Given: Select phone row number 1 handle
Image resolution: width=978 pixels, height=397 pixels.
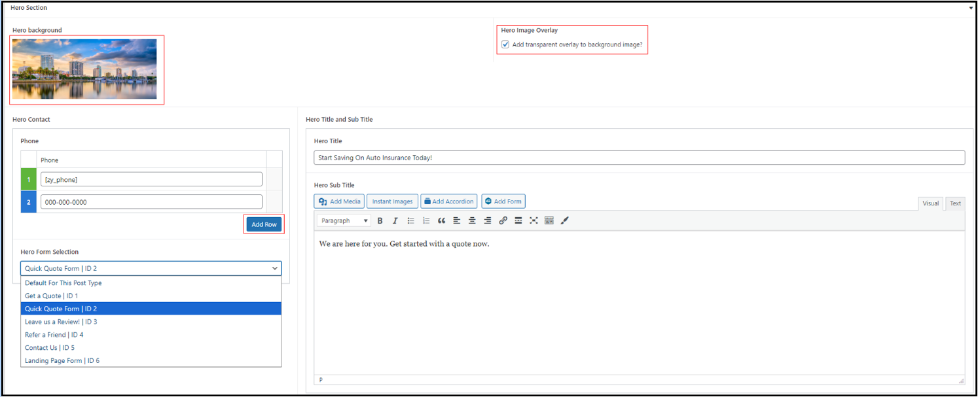Looking at the screenshot, I should (x=29, y=179).
